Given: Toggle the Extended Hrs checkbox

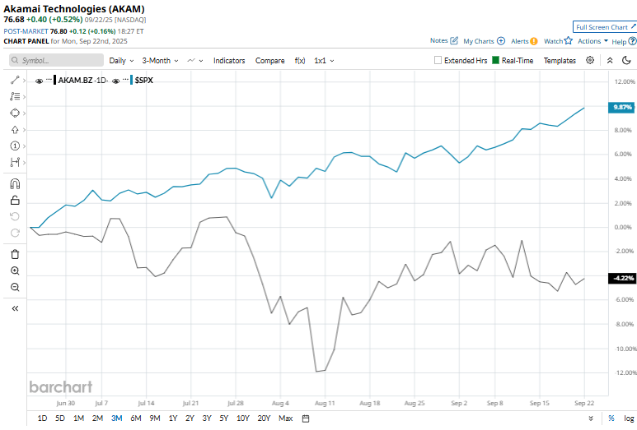Looking at the screenshot, I should pos(438,60).
